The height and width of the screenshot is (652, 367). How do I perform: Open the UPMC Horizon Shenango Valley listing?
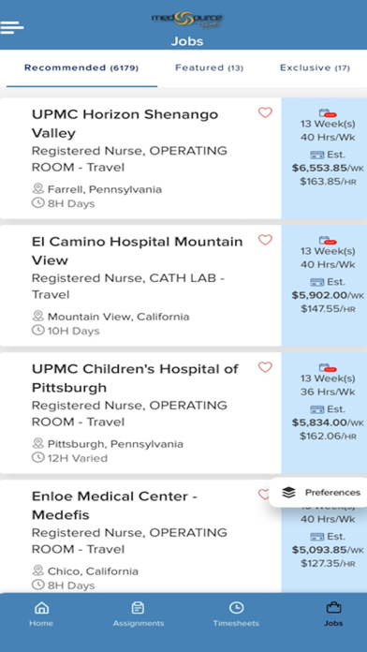coord(140,158)
